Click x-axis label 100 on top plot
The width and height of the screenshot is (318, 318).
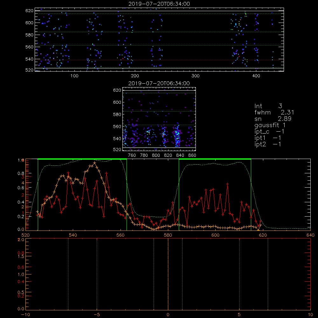point(74,76)
